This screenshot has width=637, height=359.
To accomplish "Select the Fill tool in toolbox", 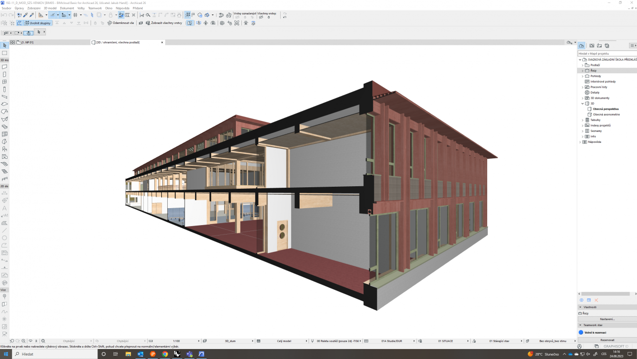I will pos(4,223).
